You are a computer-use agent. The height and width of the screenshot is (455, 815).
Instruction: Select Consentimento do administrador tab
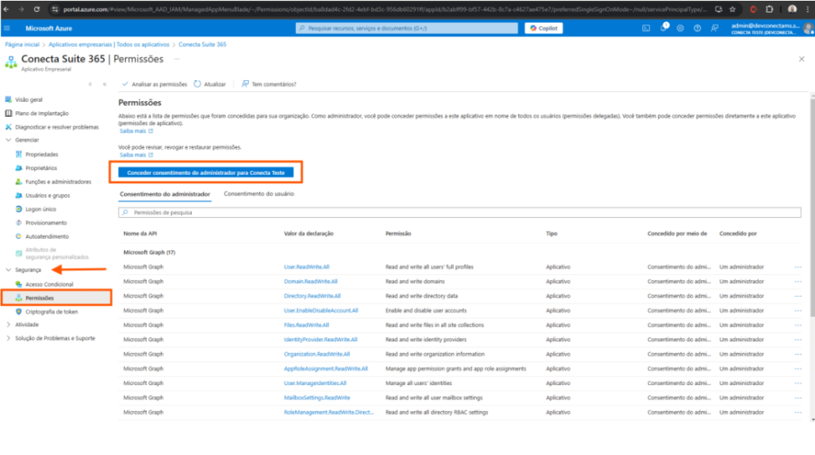click(164, 194)
